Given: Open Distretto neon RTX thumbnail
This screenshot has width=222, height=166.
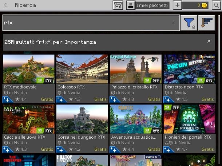Looking at the screenshot, I should click(189, 69).
